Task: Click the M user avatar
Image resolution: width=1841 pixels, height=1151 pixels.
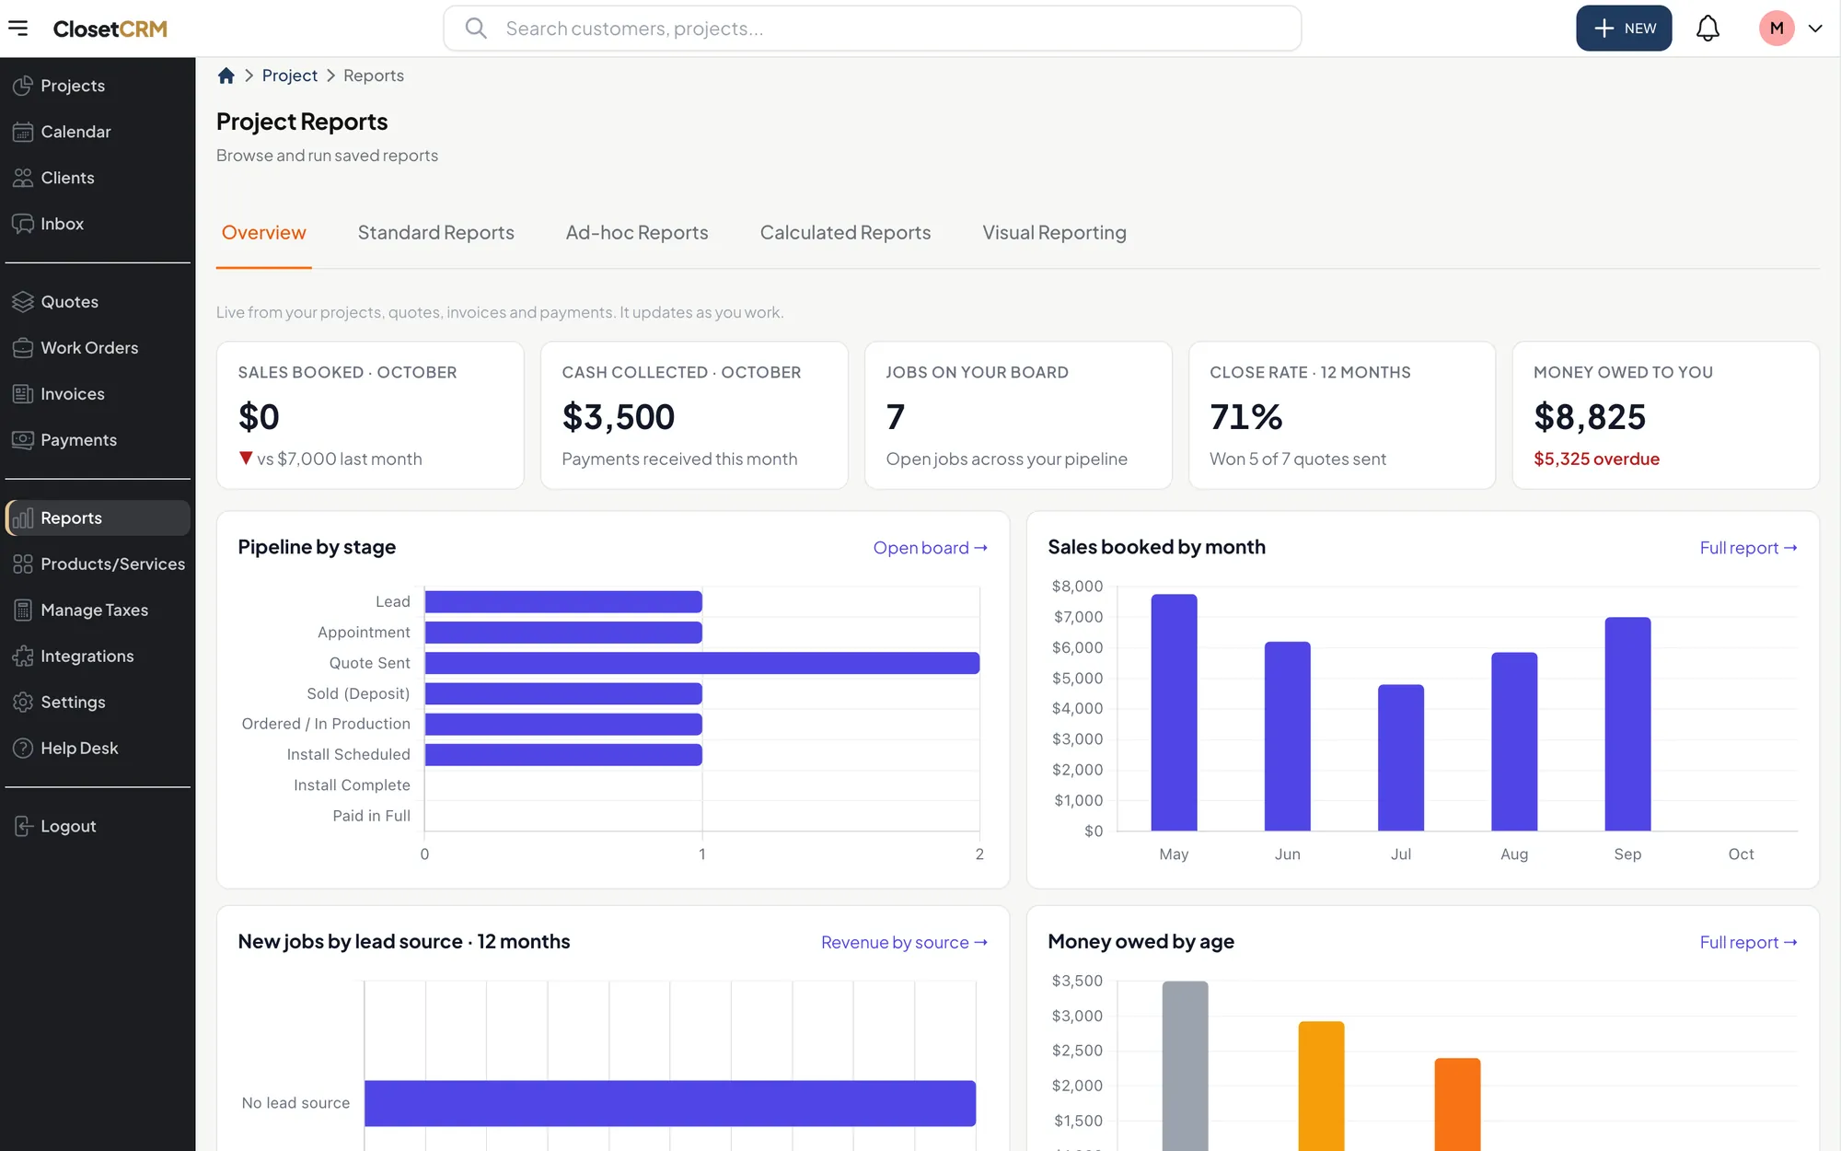Action: click(x=1777, y=29)
